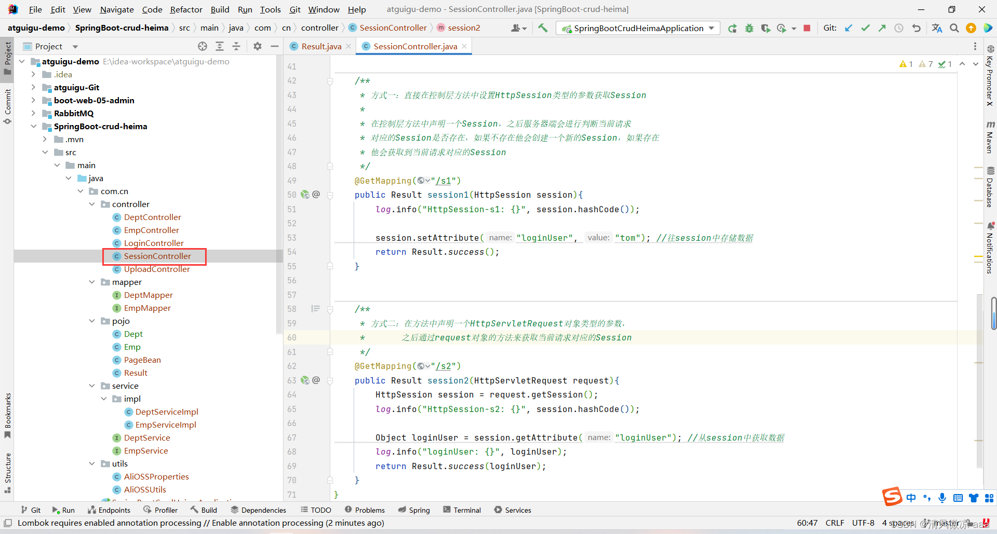Click the CRLF line separator status item

pyautogui.click(x=834, y=523)
